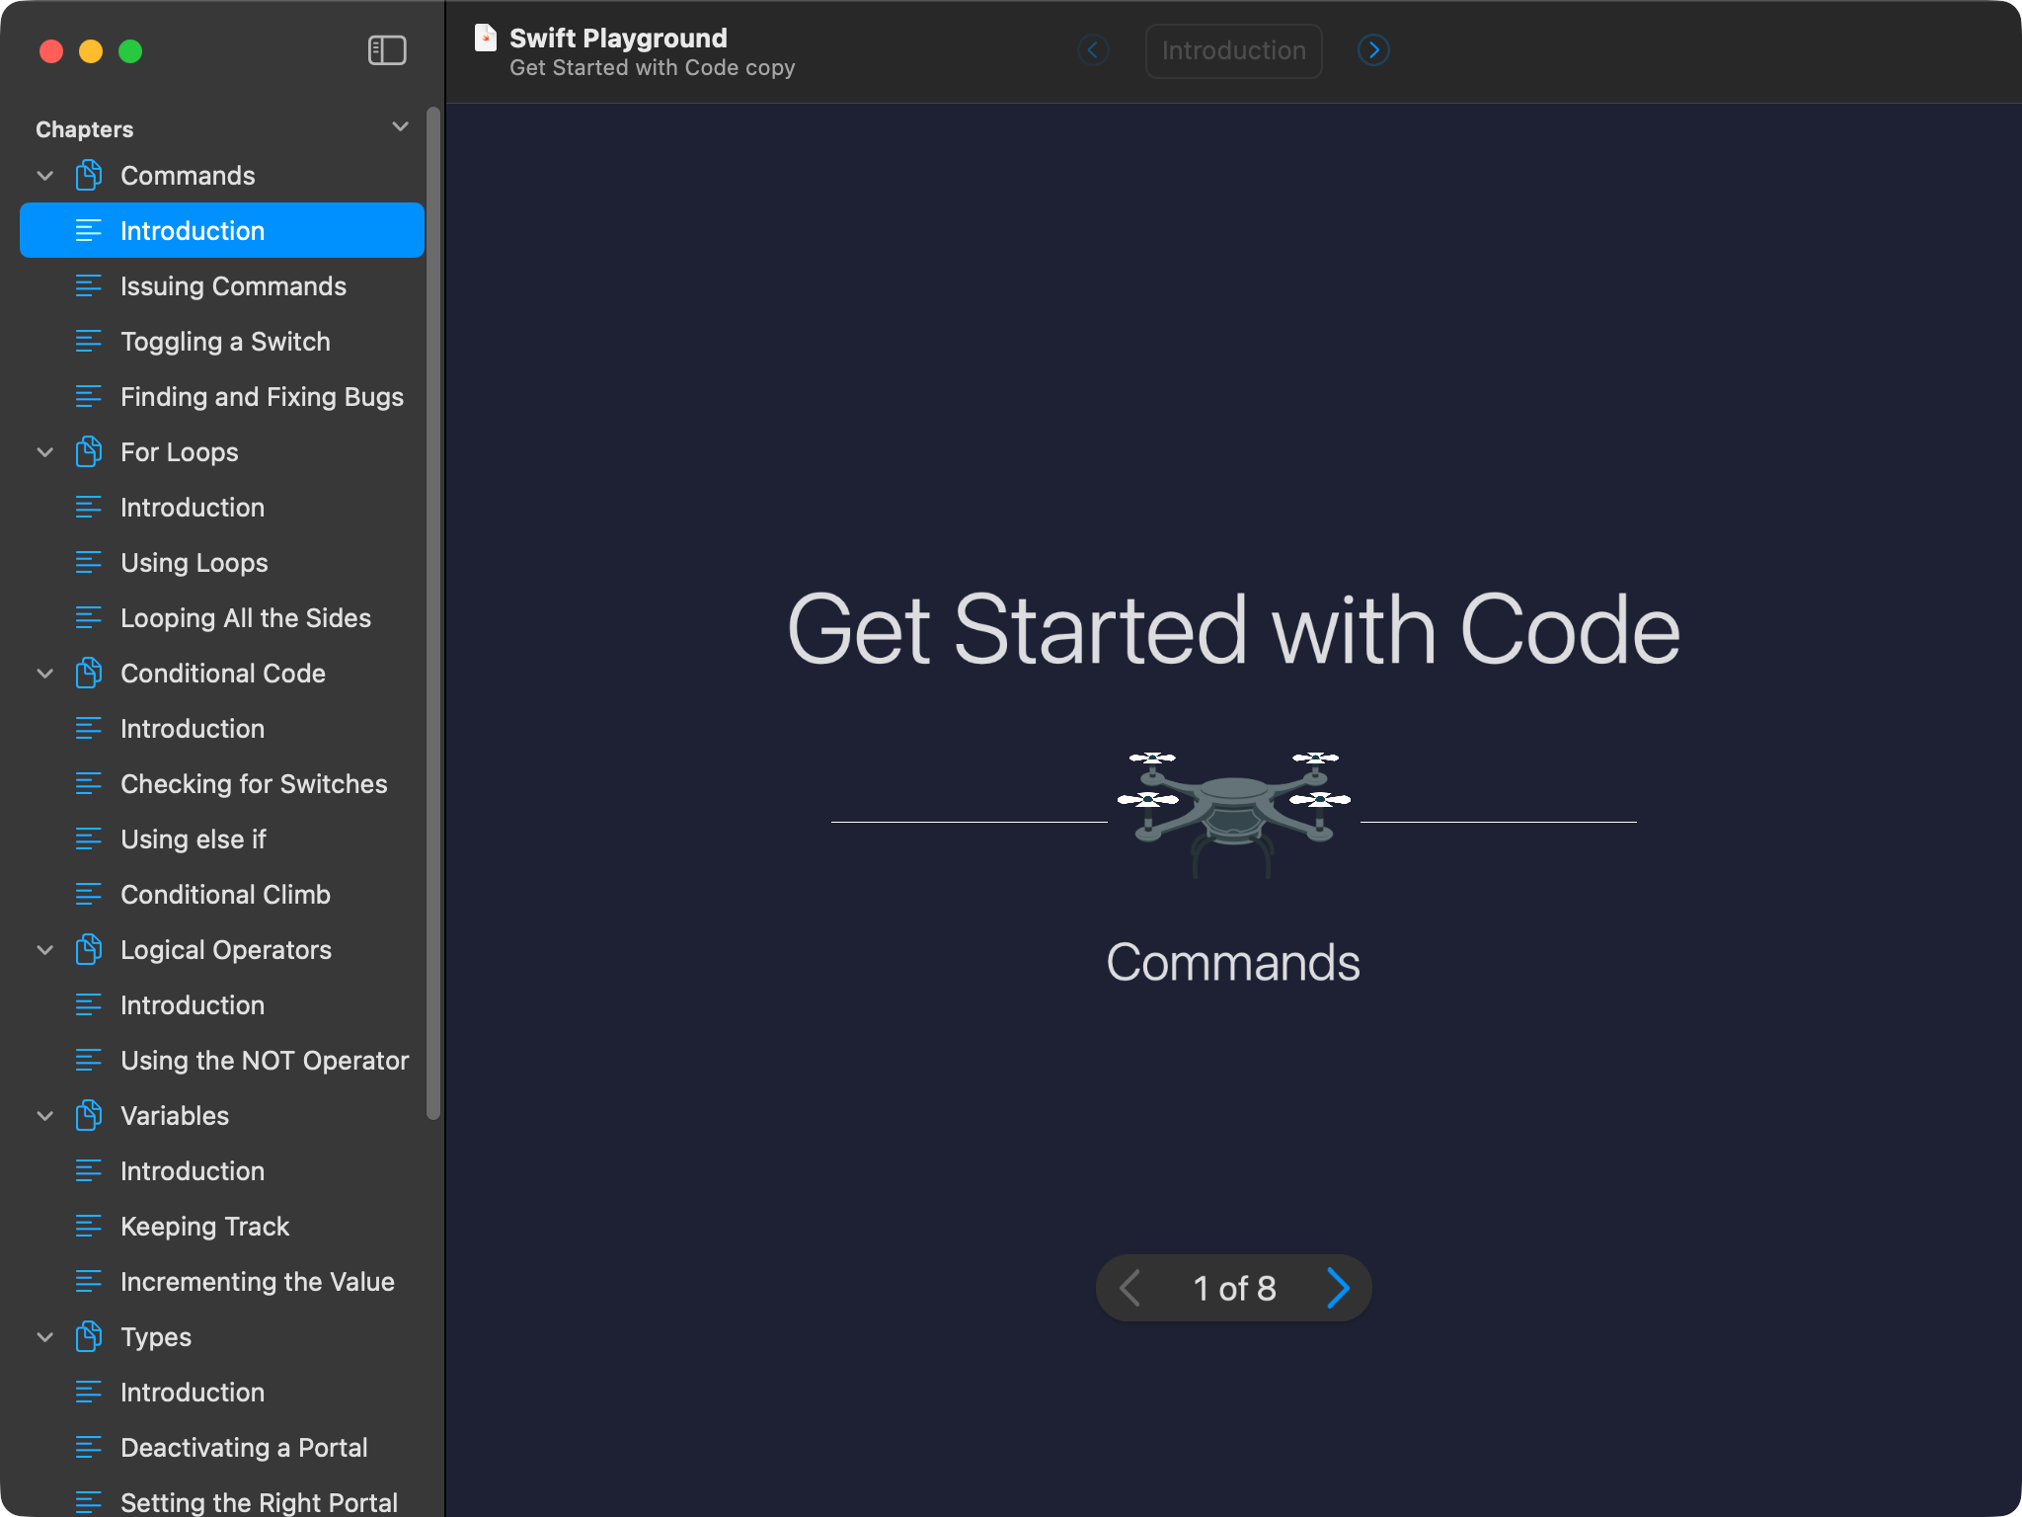Image resolution: width=2022 pixels, height=1517 pixels.
Task: Click the sidebar vertical scrollbar
Action: click(432, 612)
